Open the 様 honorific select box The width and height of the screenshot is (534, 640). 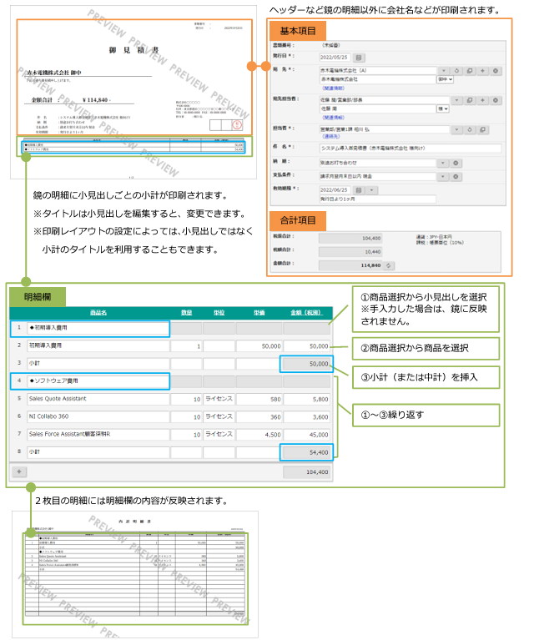443,109
